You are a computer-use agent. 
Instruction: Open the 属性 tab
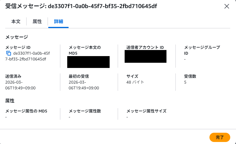37,21
